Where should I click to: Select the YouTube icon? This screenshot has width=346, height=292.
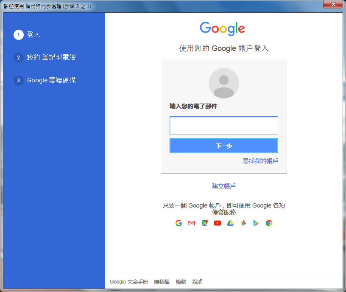[x=217, y=223]
